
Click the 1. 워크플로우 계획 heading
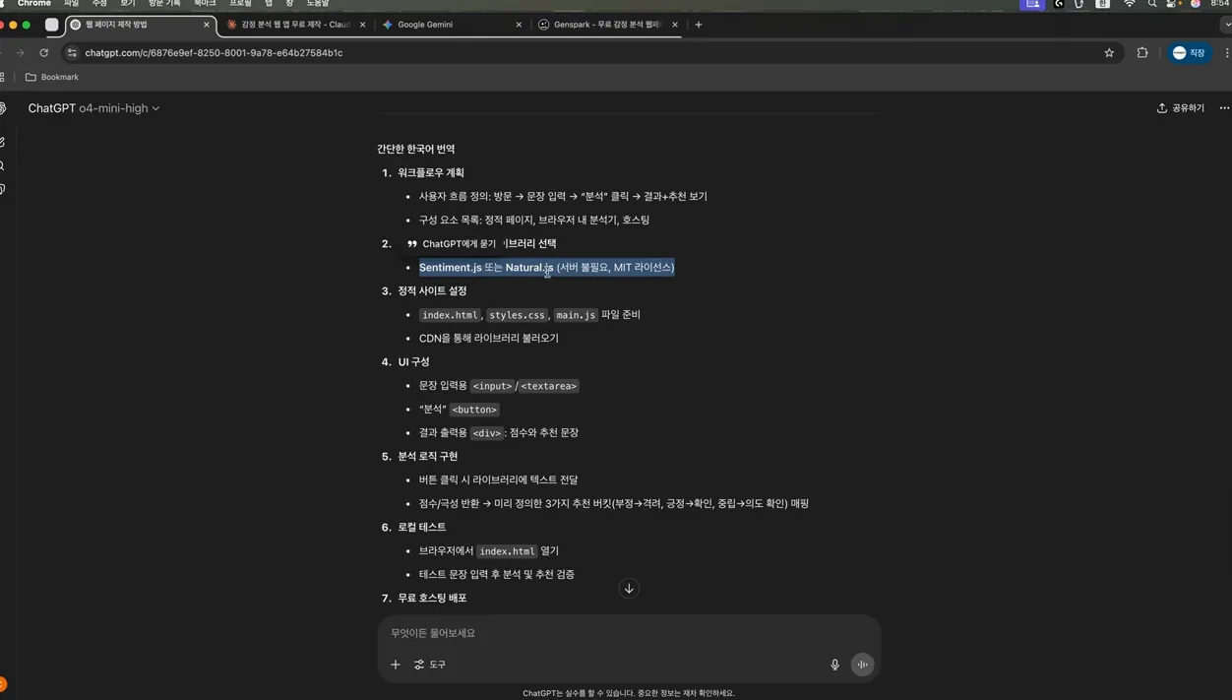pos(423,173)
